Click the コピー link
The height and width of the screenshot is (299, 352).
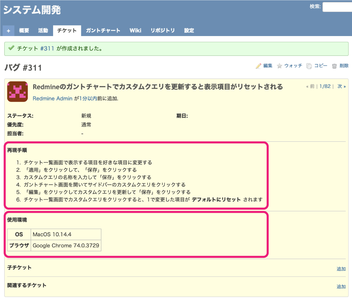coord(321,66)
